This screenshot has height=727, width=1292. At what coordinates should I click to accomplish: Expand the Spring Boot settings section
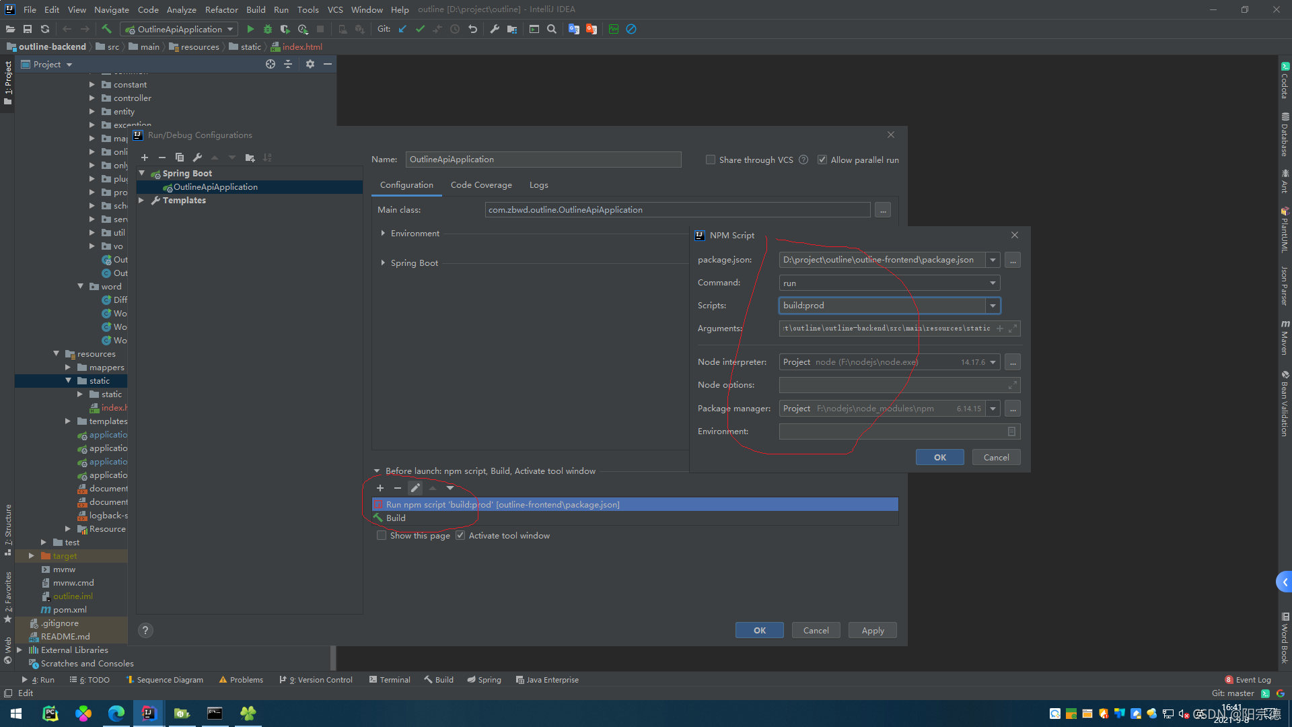(x=383, y=263)
